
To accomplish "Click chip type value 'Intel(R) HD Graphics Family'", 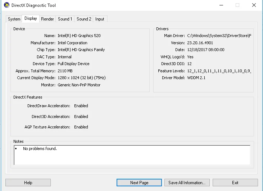I will (81, 50).
